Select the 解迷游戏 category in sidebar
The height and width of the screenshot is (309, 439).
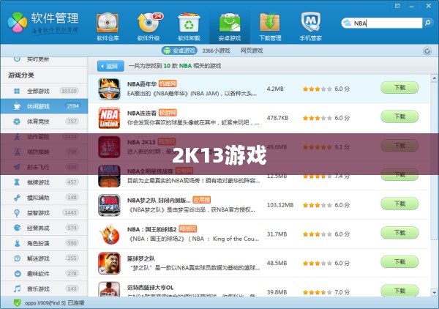coord(44,258)
